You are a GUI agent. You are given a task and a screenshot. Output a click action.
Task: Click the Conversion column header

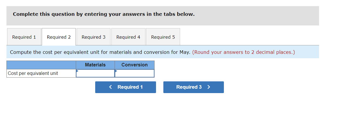(135, 65)
